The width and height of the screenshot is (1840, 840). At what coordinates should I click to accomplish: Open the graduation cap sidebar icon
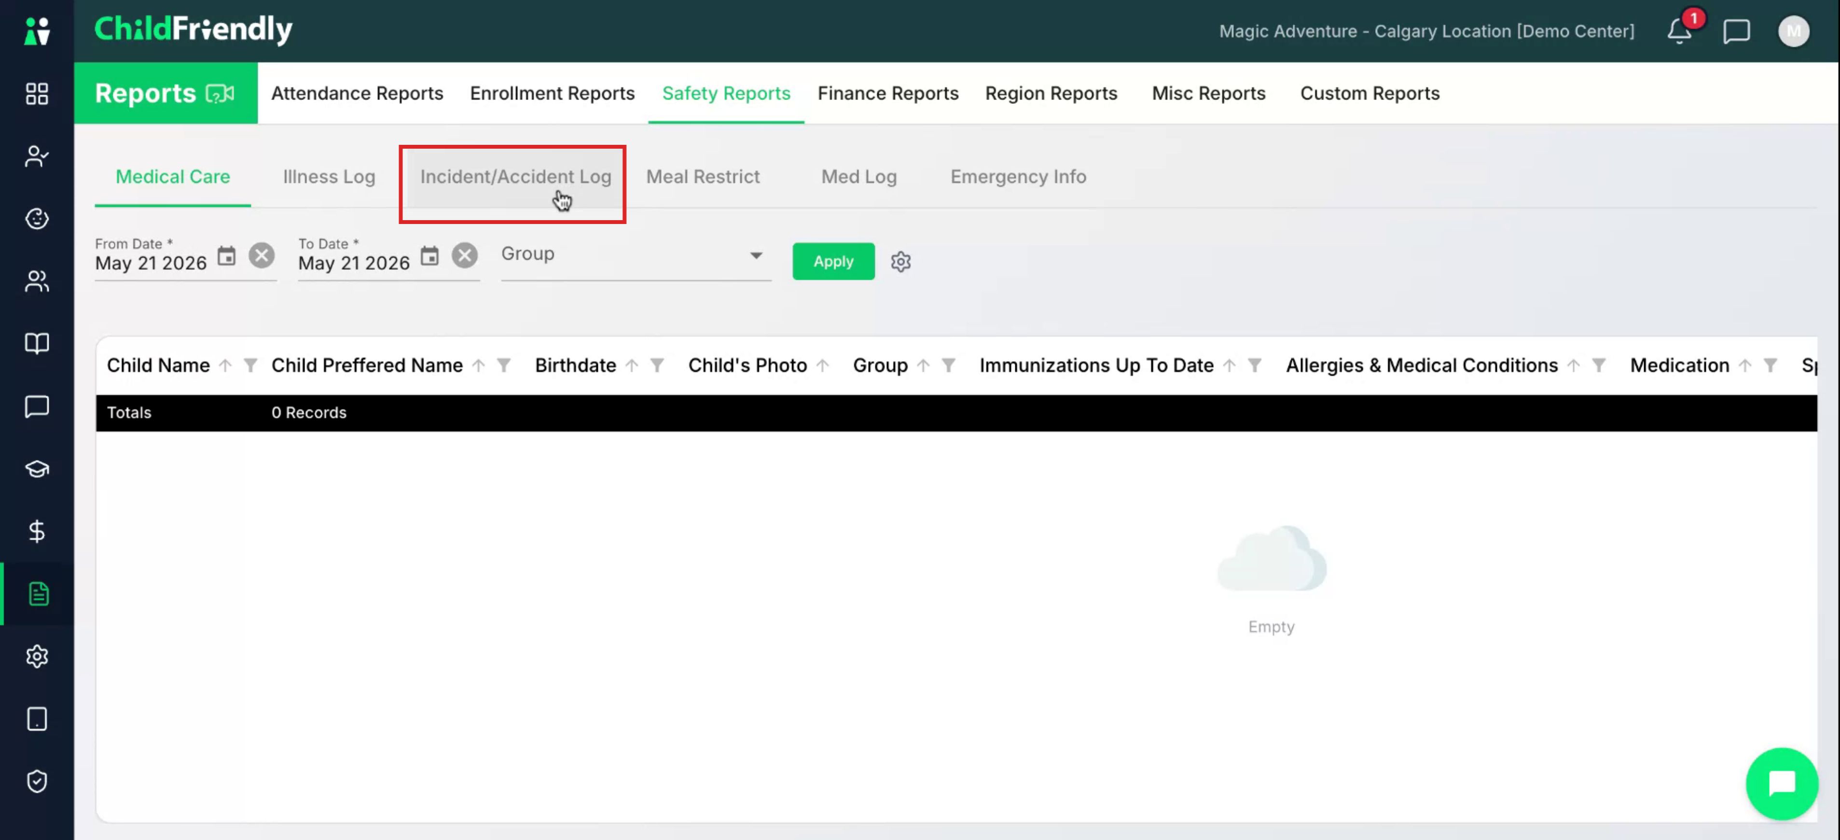[37, 469]
